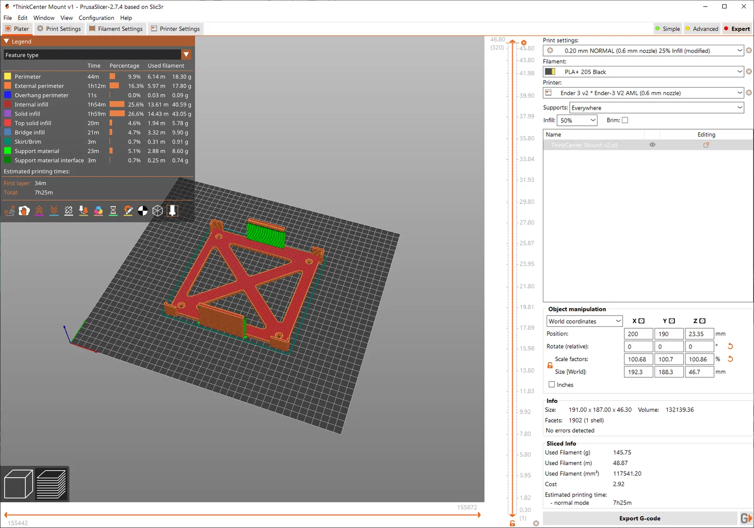The width and height of the screenshot is (754, 528).
Task: Open the layer slider settings cog
Action: click(x=536, y=523)
